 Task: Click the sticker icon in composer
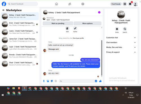(x=52, y=81)
